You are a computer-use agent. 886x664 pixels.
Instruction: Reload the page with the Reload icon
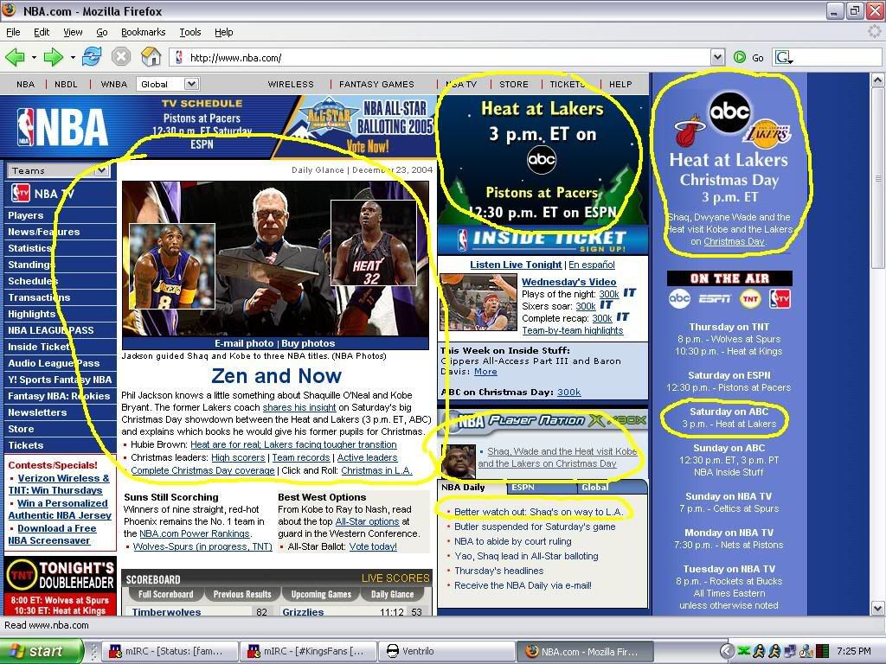(x=92, y=56)
